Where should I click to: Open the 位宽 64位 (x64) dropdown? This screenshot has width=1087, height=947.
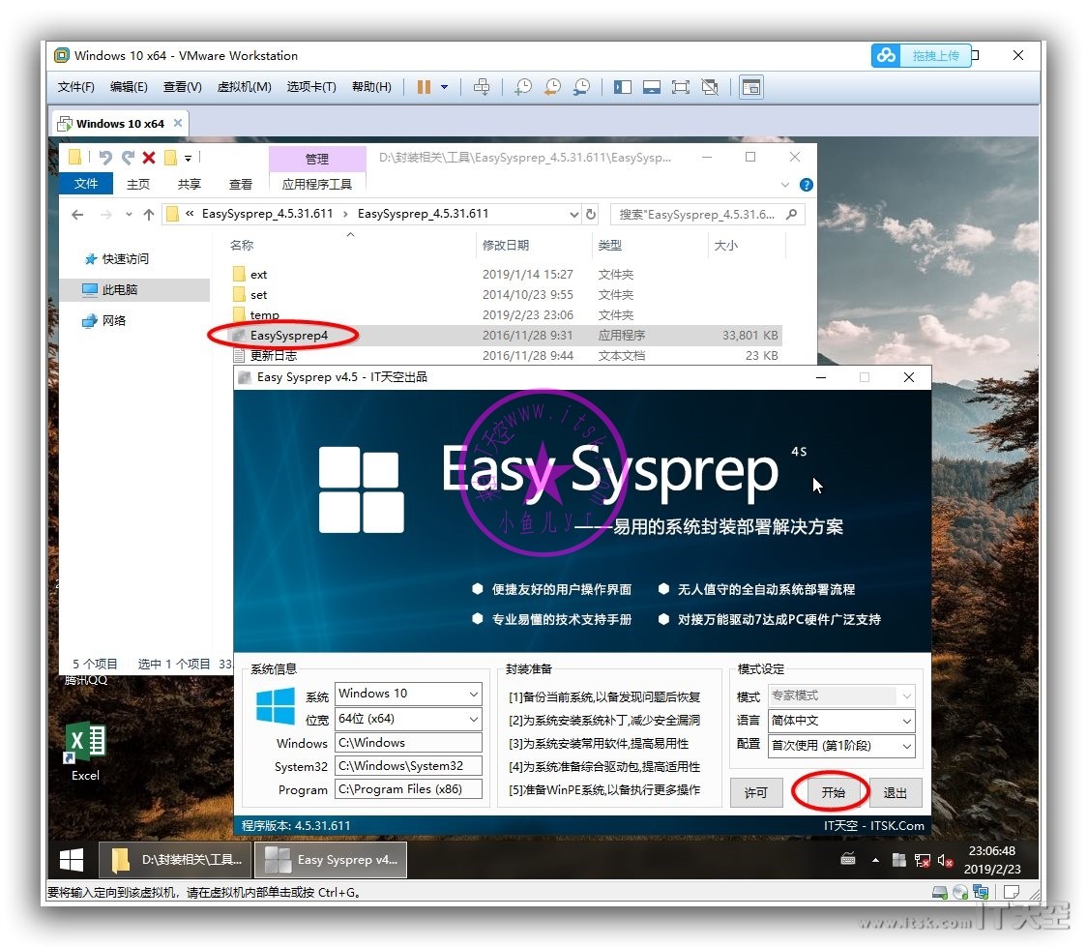coord(408,719)
